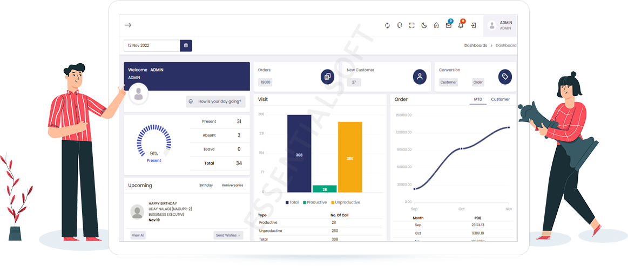628x266 pixels.
Task: Click the 19000 orders value
Action: coord(266,83)
